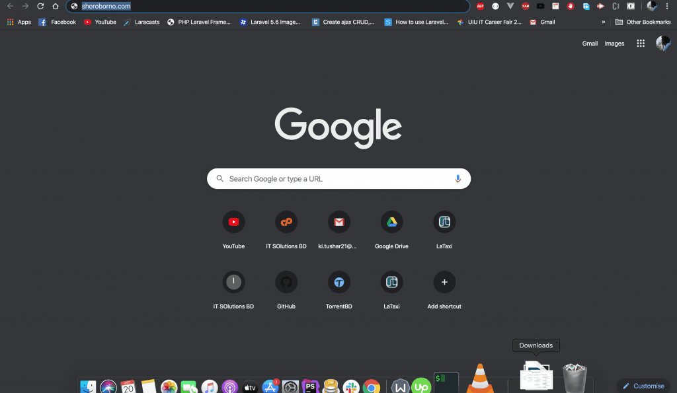677x393 pixels.
Task: Open the Laravel 5.6 Image... bookmark
Action: 270,22
